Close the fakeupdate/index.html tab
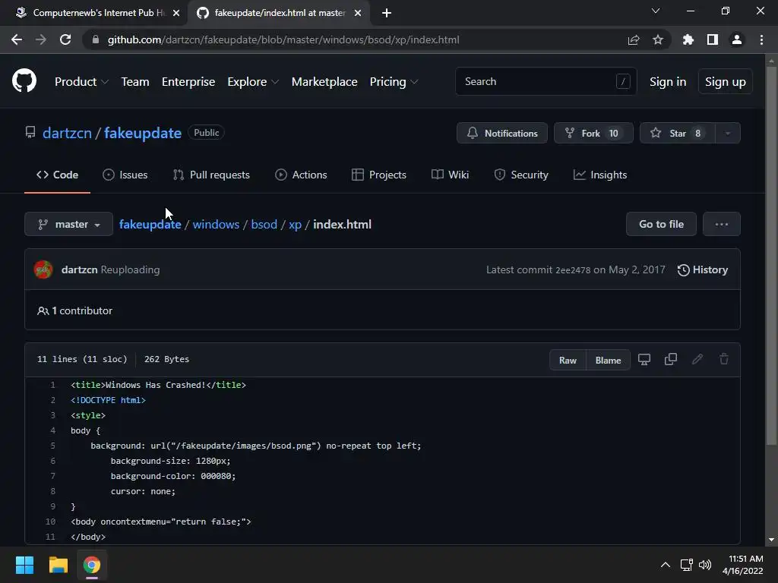The image size is (778, 583). click(x=358, y=13)
